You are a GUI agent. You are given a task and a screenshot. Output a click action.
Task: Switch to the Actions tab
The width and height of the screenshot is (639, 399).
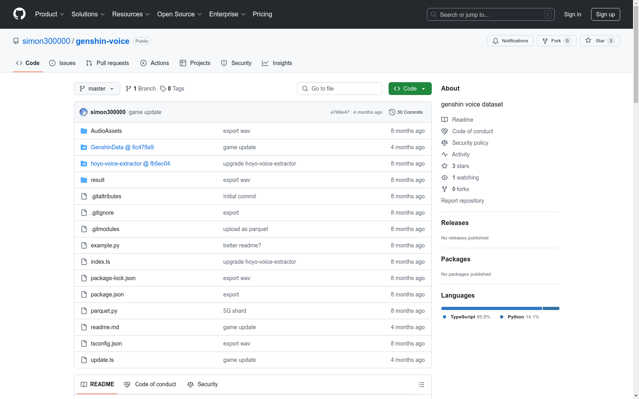click(x=155, y=63)
